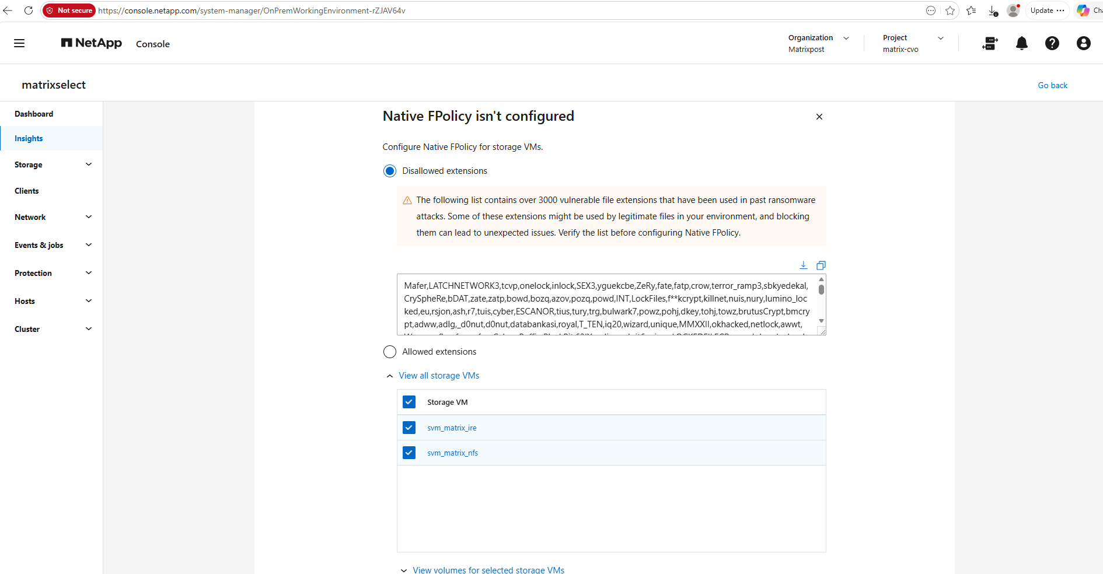
Task: Open the Organization dropdown
Action: click(x=818, y=43)
